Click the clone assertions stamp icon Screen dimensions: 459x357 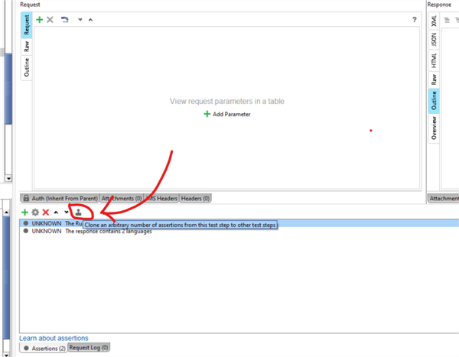pos(78,213)
